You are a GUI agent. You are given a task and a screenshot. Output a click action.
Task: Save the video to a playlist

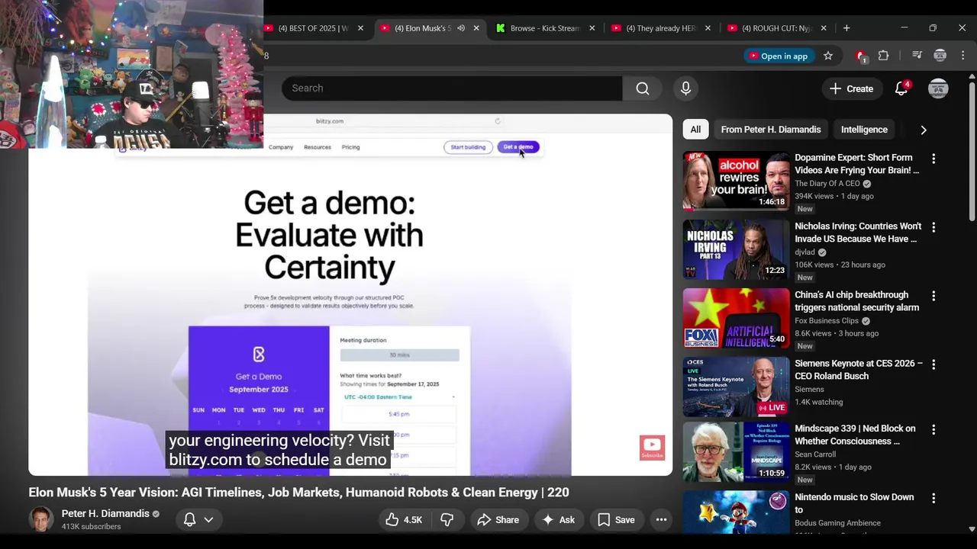coord(616,520)
